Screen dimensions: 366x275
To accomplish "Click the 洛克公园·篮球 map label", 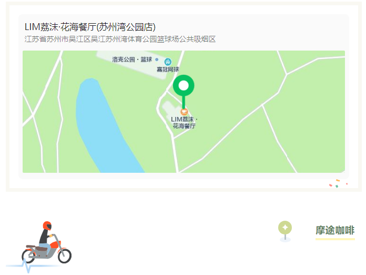I will coord(132,60).
